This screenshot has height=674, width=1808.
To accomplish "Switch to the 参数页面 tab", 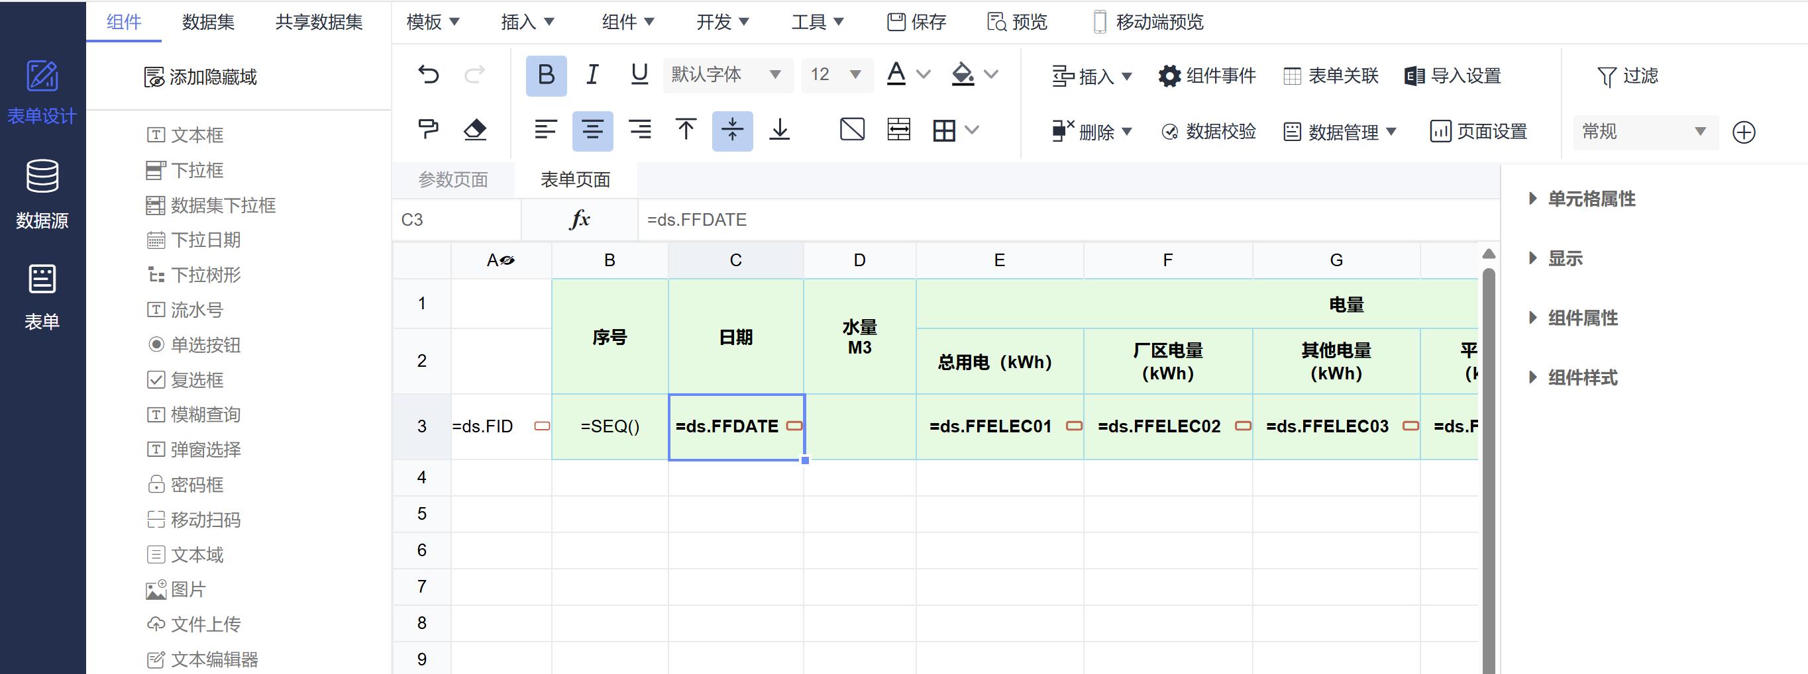I will (x=452, y=179).
